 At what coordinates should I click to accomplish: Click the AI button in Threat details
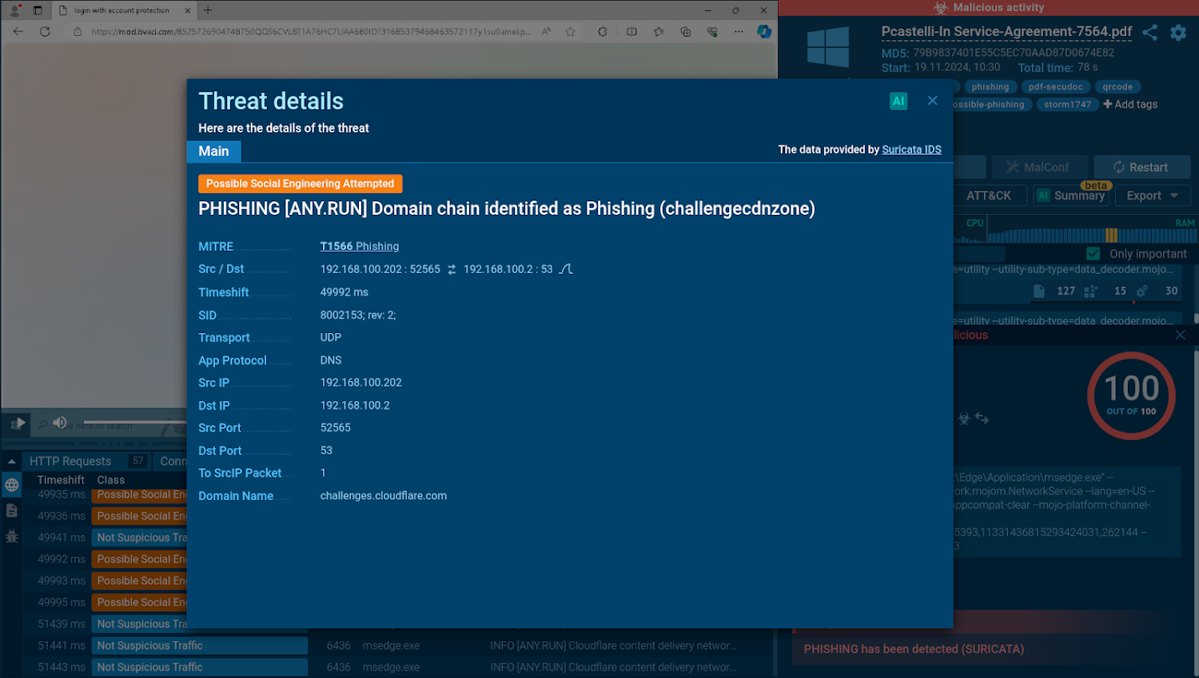tap(898, 101)
